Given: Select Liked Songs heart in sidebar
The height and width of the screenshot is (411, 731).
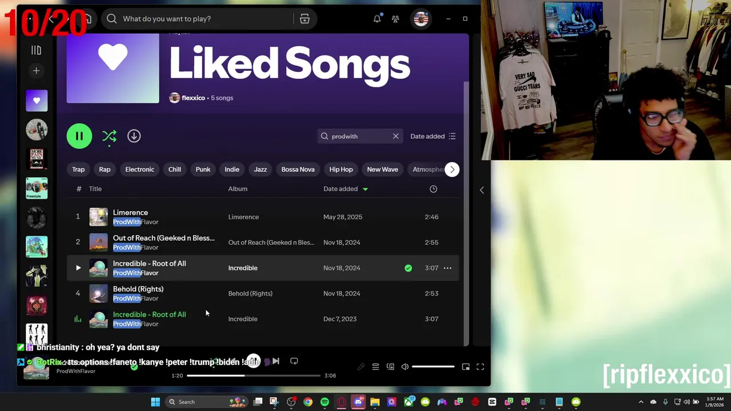Looking at the screenshot, I should point(37,100).
